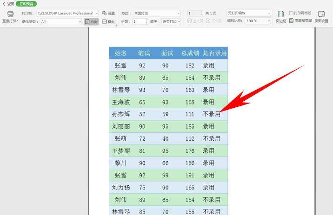Open 页眉和页脚 header and footer
Image resolution: width=333 pixels, height=215 pixels.
300,21
